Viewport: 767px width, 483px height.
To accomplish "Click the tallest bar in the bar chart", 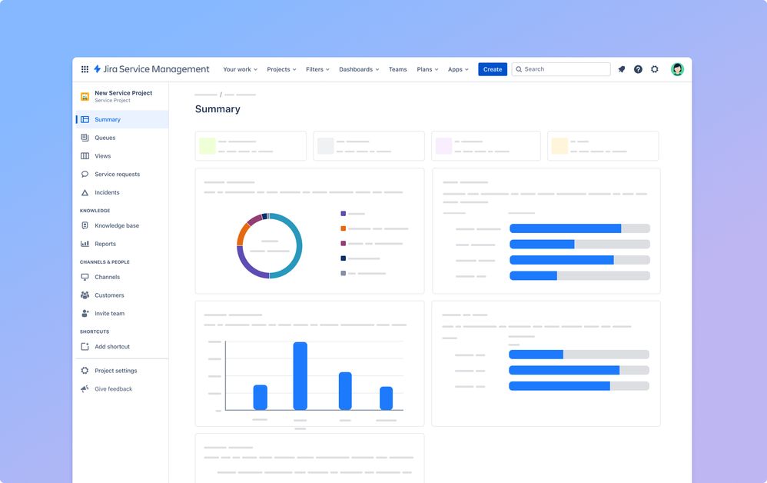I will tap(300, 376).
